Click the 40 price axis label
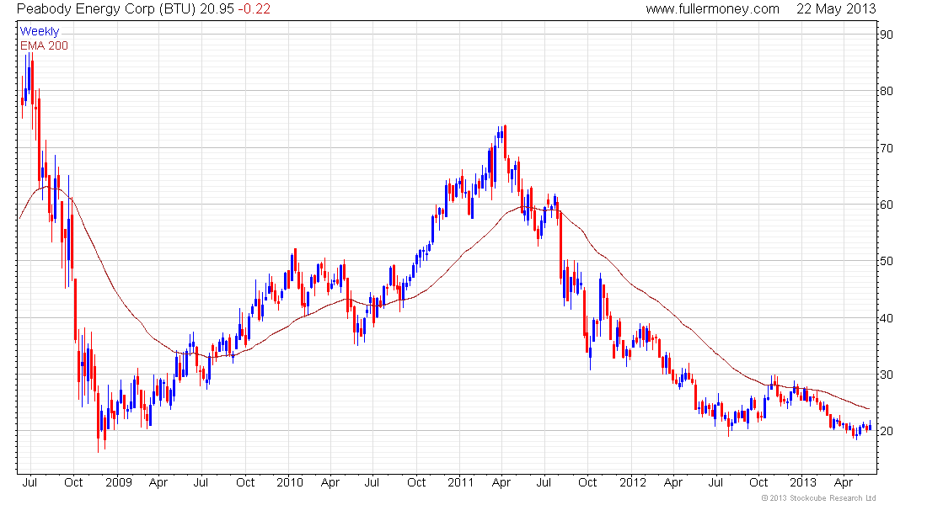927x505 pixels. pyautogui.click(x=887, y=318)
